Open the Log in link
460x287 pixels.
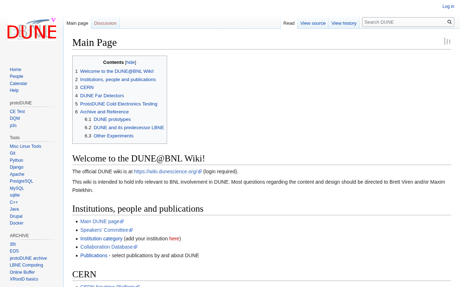click(448, 6)
